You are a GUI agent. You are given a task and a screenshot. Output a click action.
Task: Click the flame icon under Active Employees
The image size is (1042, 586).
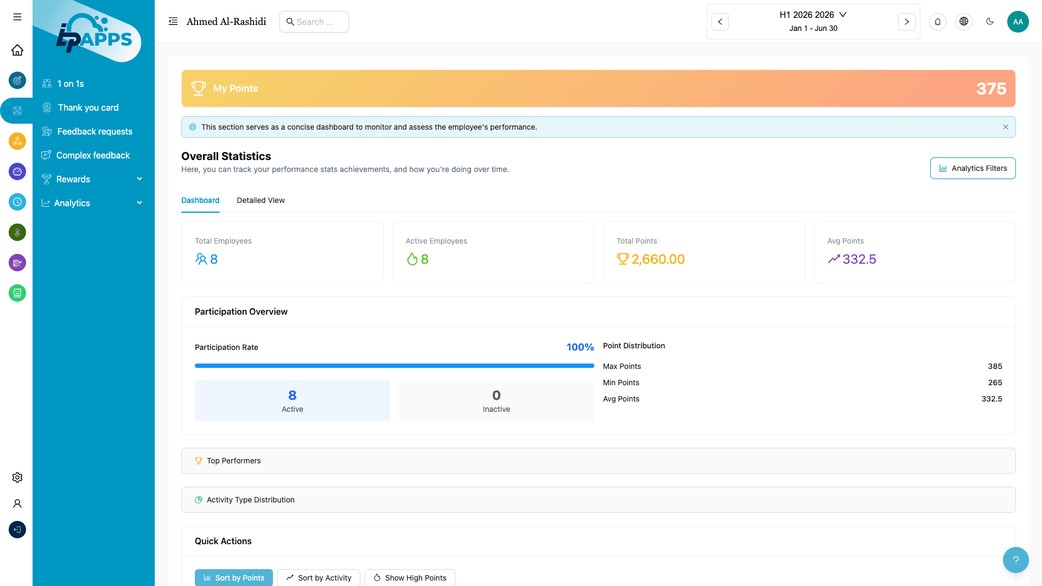(x=412, y=259)
